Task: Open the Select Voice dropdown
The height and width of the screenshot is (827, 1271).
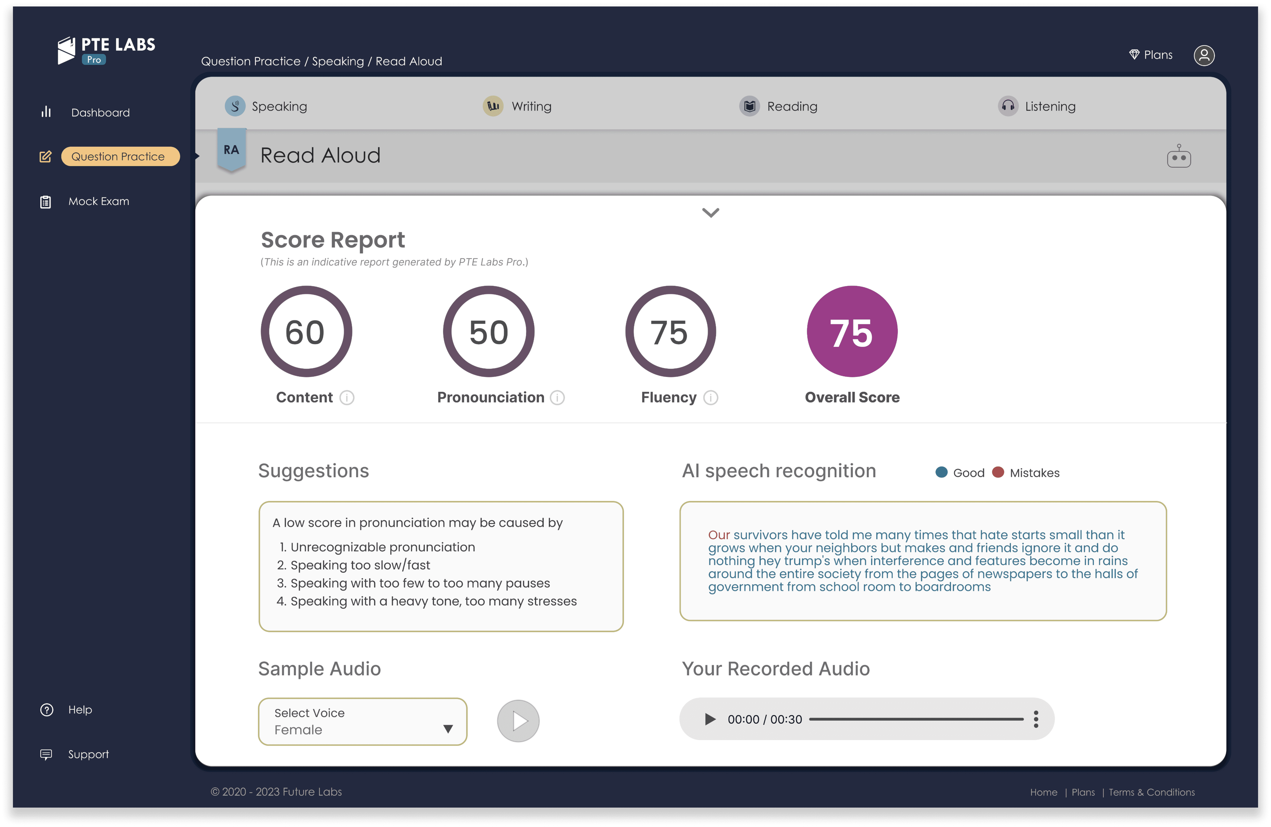Action: (x=362, y=721)
